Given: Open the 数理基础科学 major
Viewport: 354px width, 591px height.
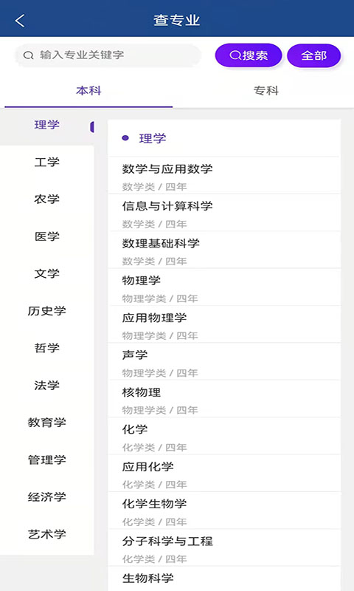Looking at the screenshot, I should tap(224, 250).
